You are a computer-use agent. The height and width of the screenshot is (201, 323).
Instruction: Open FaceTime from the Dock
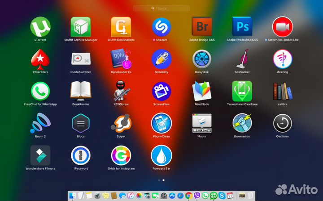[x=155, y=196]
